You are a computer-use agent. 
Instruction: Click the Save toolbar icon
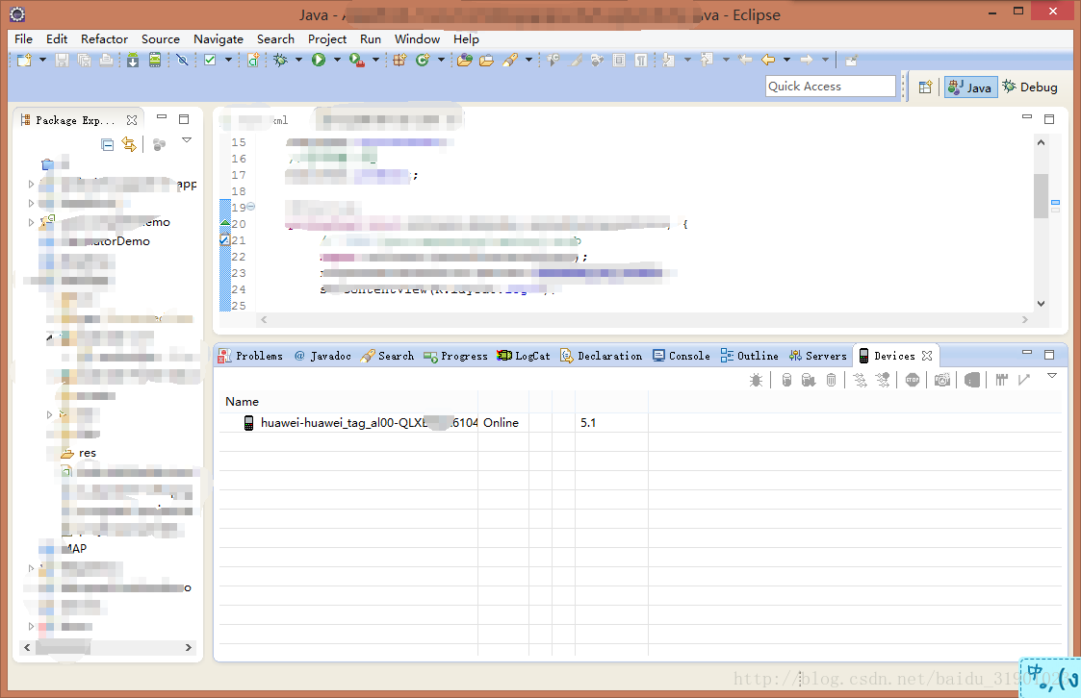tap(62, 61)
